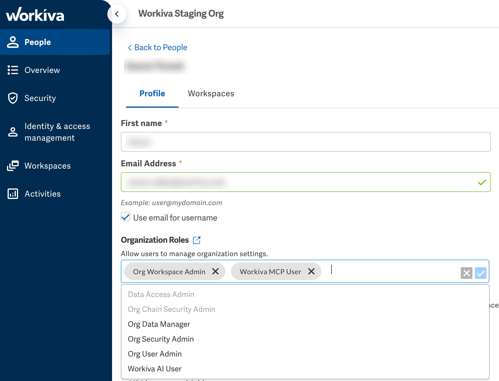Click the People person icon in sidebar
This screenshot has height=381, width=499.
pyautogui.click(x=13, y=42)
